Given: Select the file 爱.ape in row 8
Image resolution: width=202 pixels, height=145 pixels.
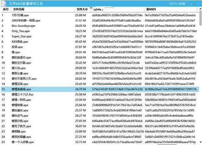Looking at the screenshot, I should (16, 52).
